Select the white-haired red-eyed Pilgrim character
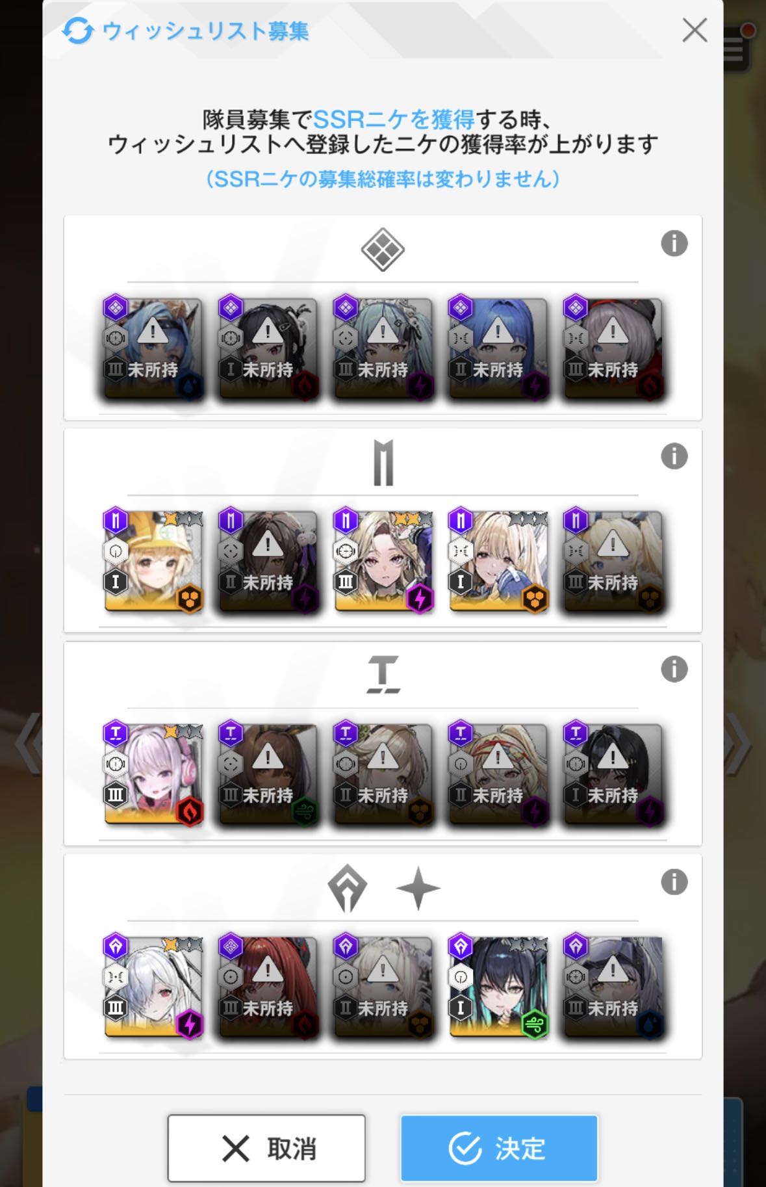766x1187 pixels. pyautogui.click(x=153, y=987)
